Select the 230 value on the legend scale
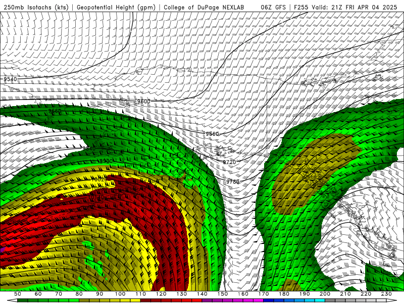This screenshot has width=404, height=303. (x=386, y=294)
